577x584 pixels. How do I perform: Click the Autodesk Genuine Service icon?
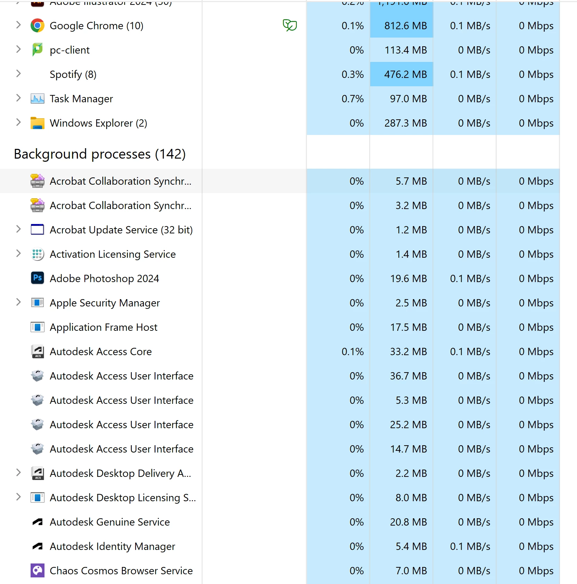37,522
